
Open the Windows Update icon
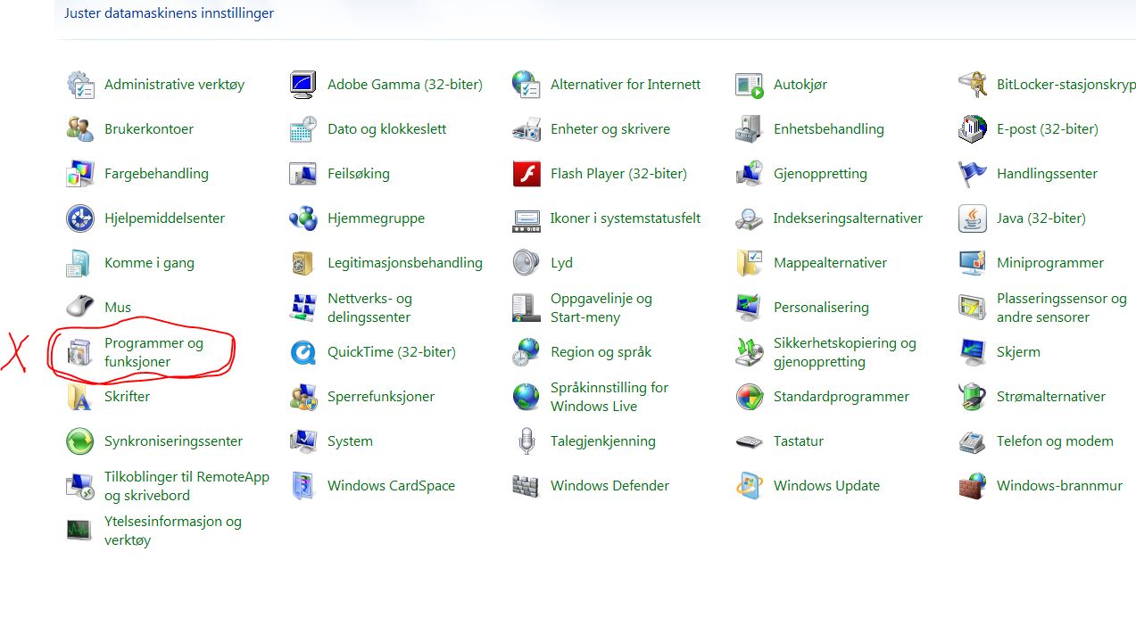(x=750, y=486)
